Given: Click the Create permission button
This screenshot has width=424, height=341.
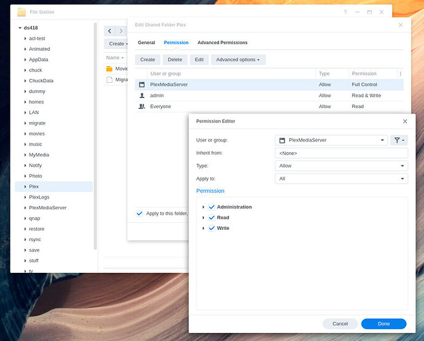Looking at the screenshot, I should [147, 59].
